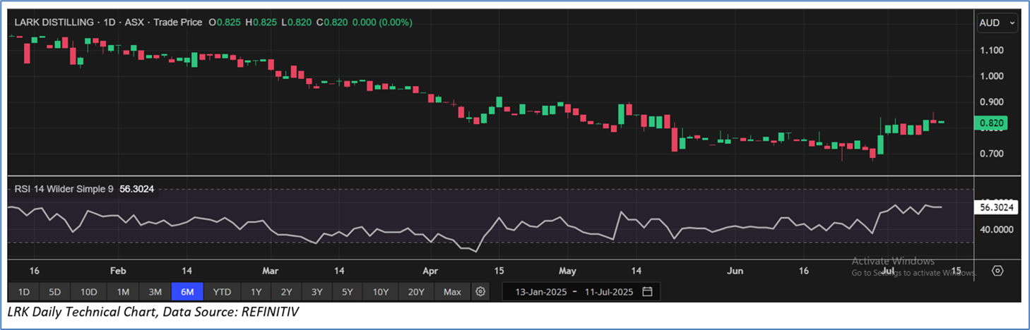Select the YTD range button
Screen dimensions: 1030x330
222,292
